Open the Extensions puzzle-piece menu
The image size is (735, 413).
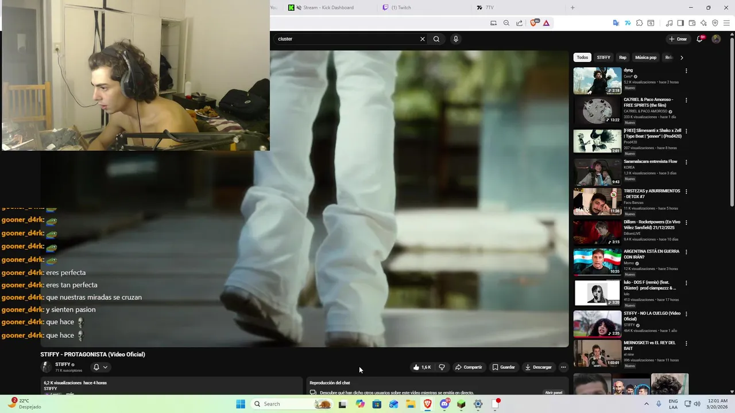coord(639,23)
